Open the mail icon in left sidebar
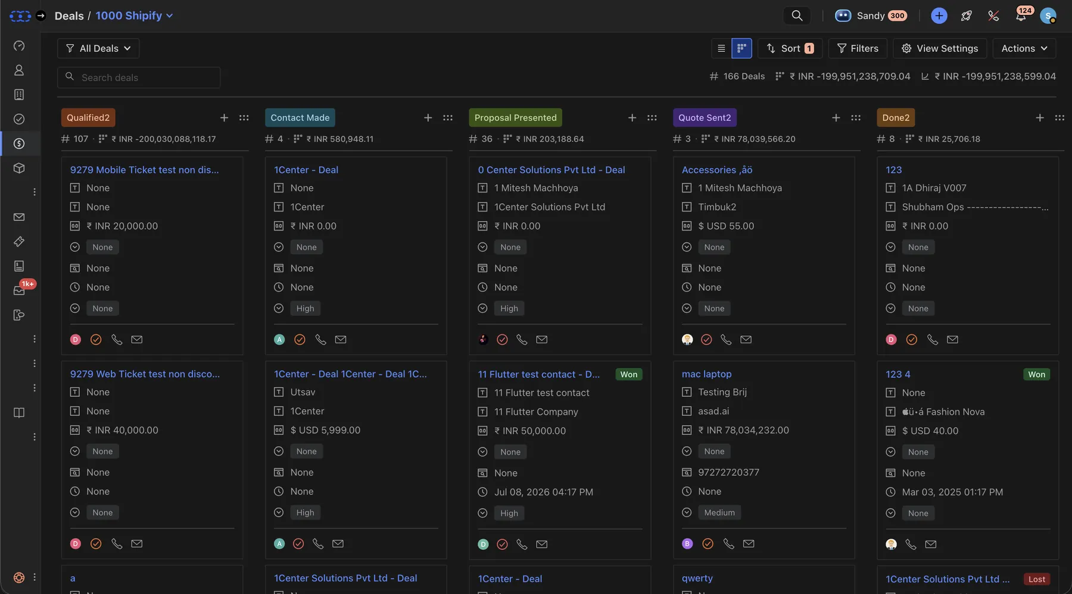 click(x=19, y=217)
